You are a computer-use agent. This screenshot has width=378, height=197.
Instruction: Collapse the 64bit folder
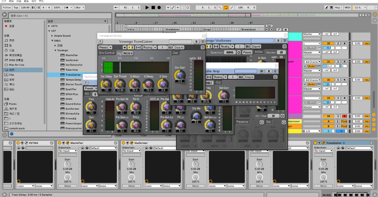(52, 40)
